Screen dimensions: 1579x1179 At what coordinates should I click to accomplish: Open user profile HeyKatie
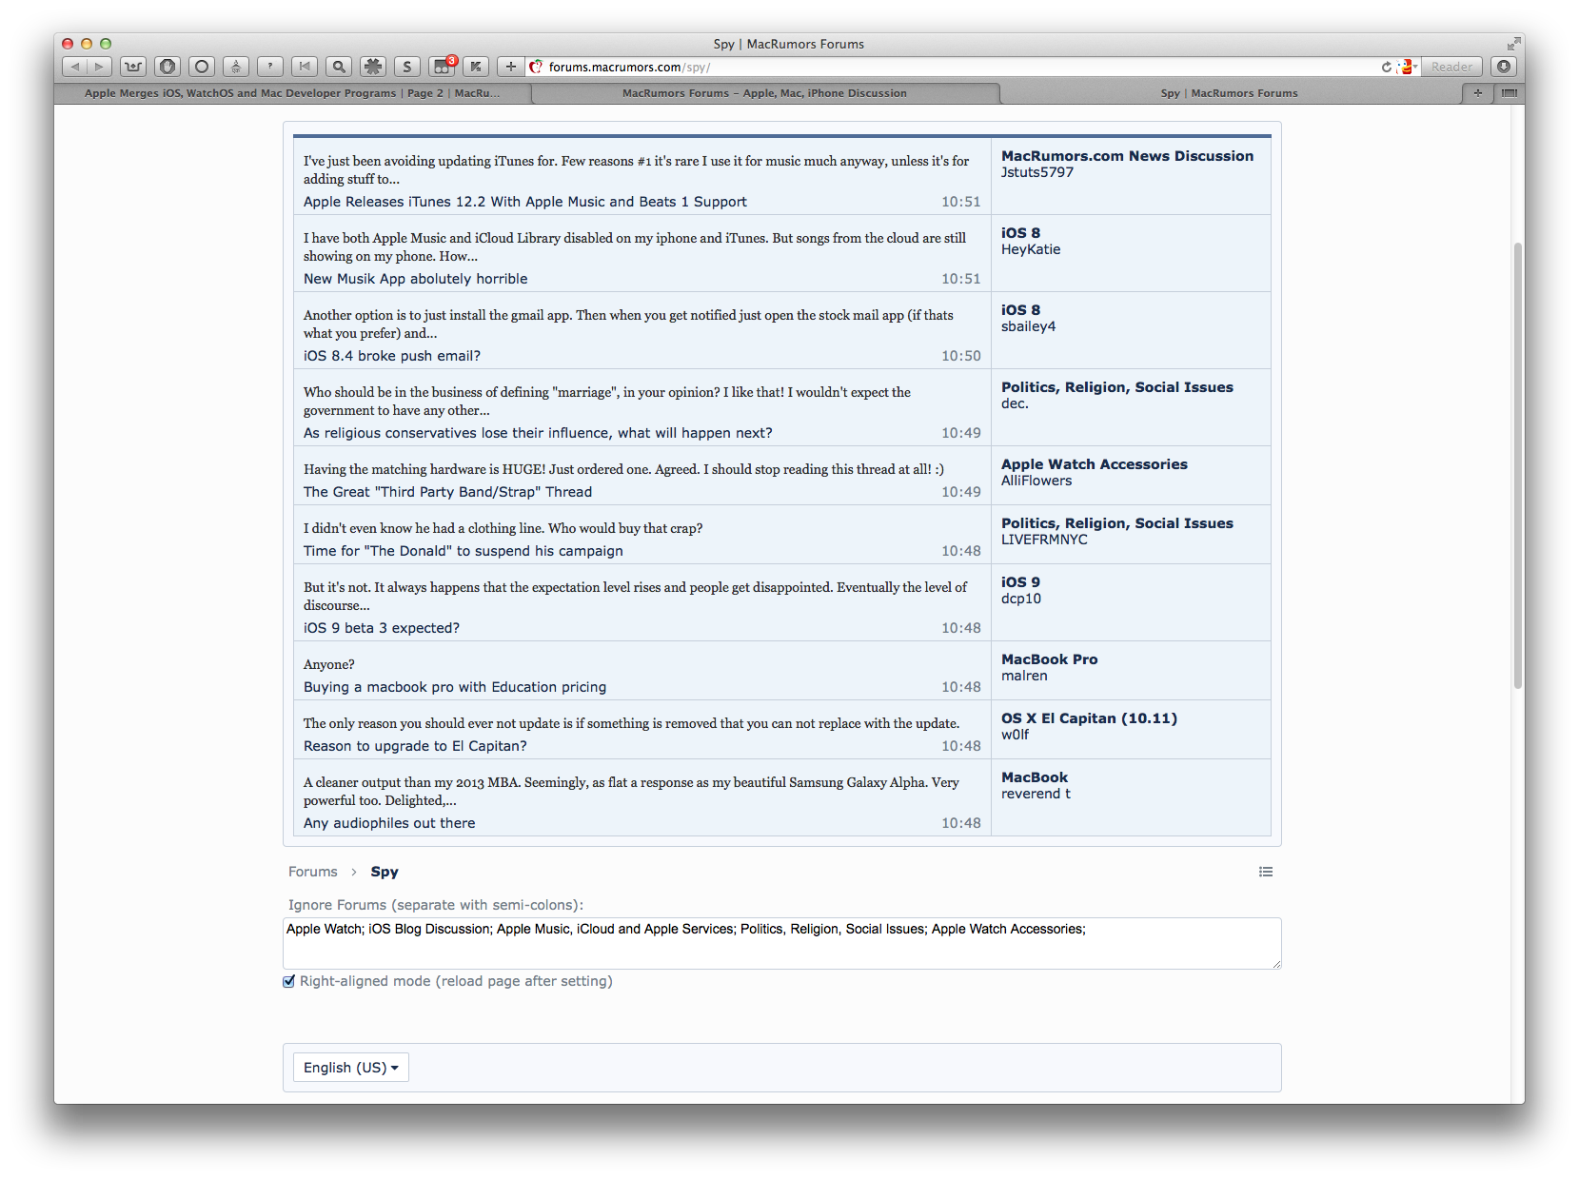pyautogui.click(x=1031, y=249)
